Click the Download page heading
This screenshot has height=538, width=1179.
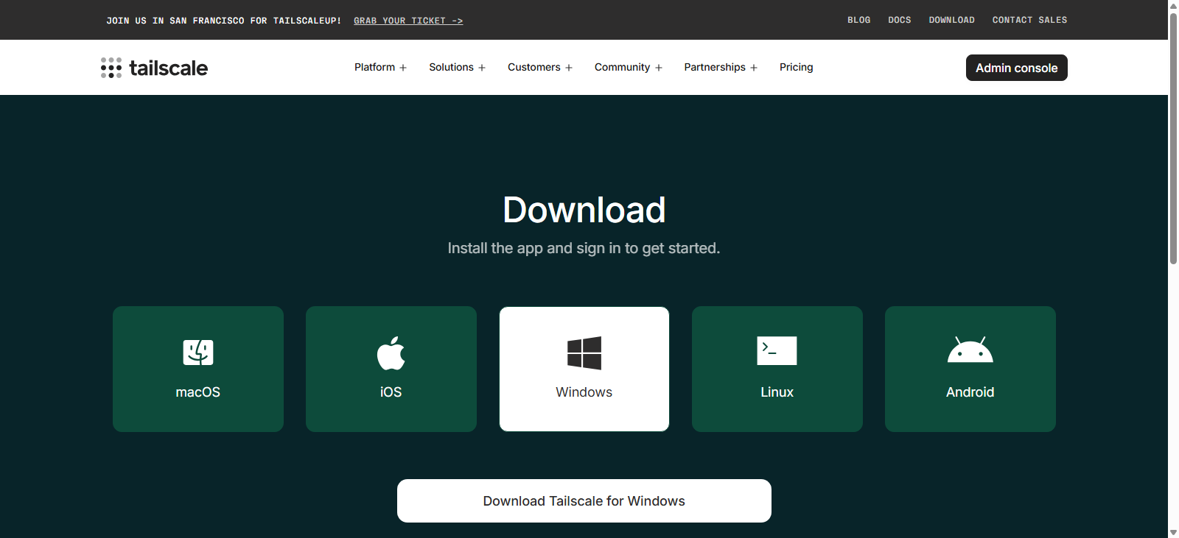[x=584, y=210]
